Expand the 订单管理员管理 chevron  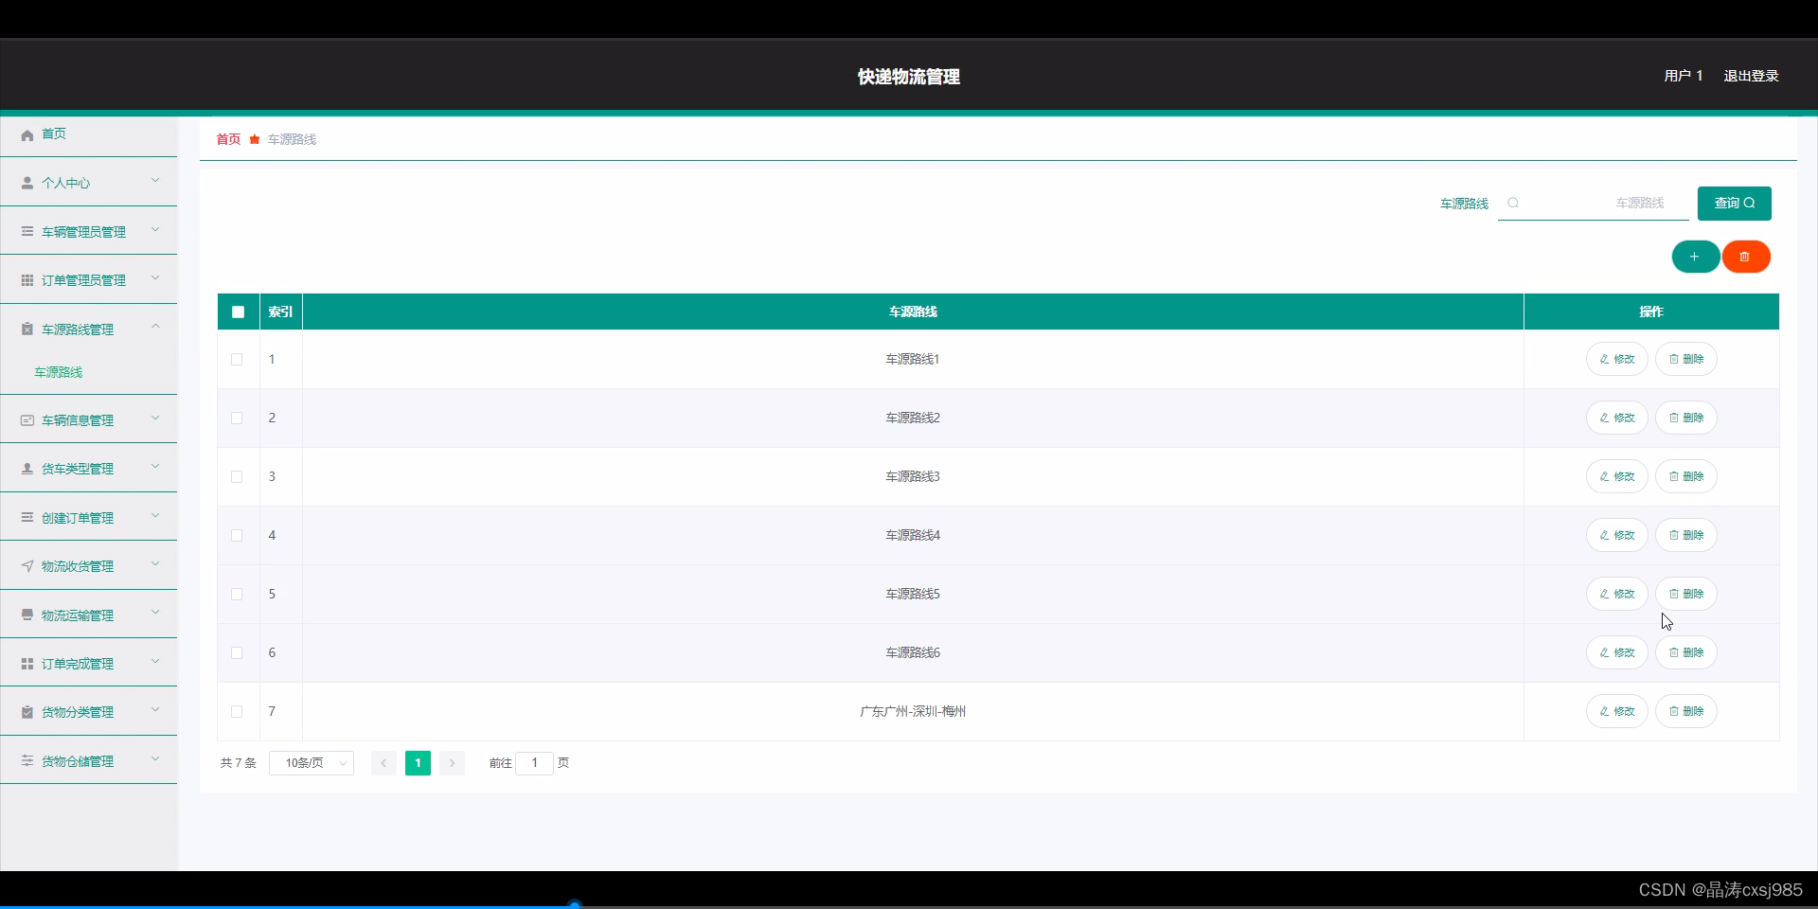coord(155,277)
